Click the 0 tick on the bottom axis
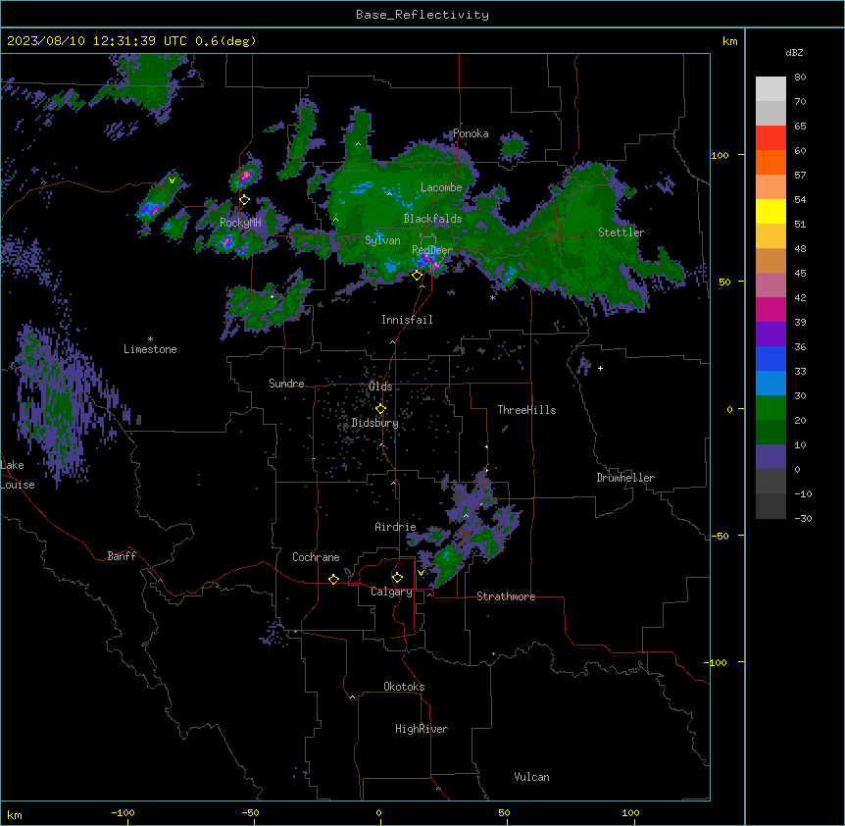845x826 pixels. coord(378,812)
